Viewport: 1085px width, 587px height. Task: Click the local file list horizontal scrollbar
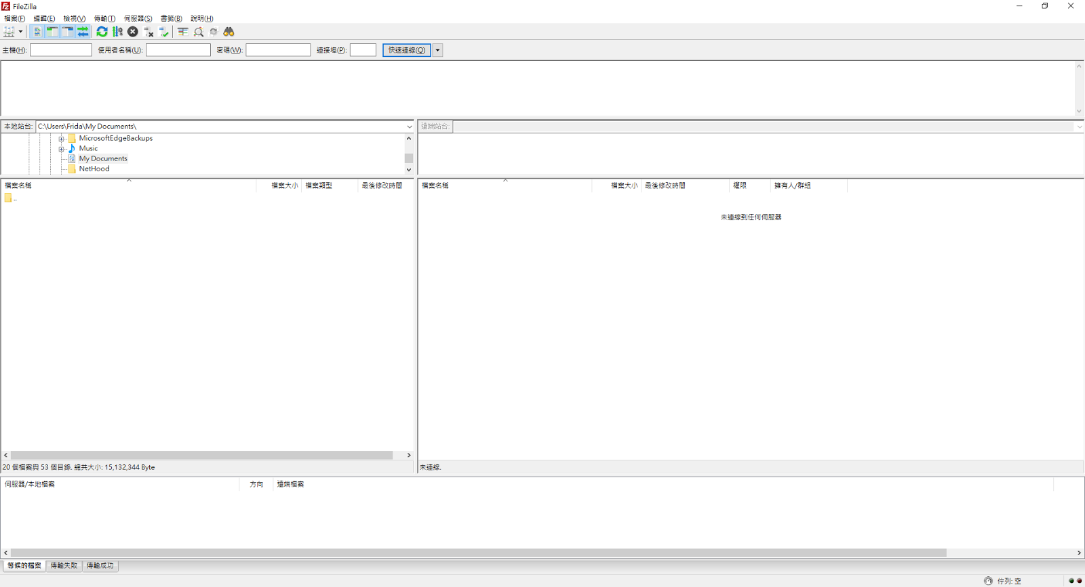coord(201,455)
